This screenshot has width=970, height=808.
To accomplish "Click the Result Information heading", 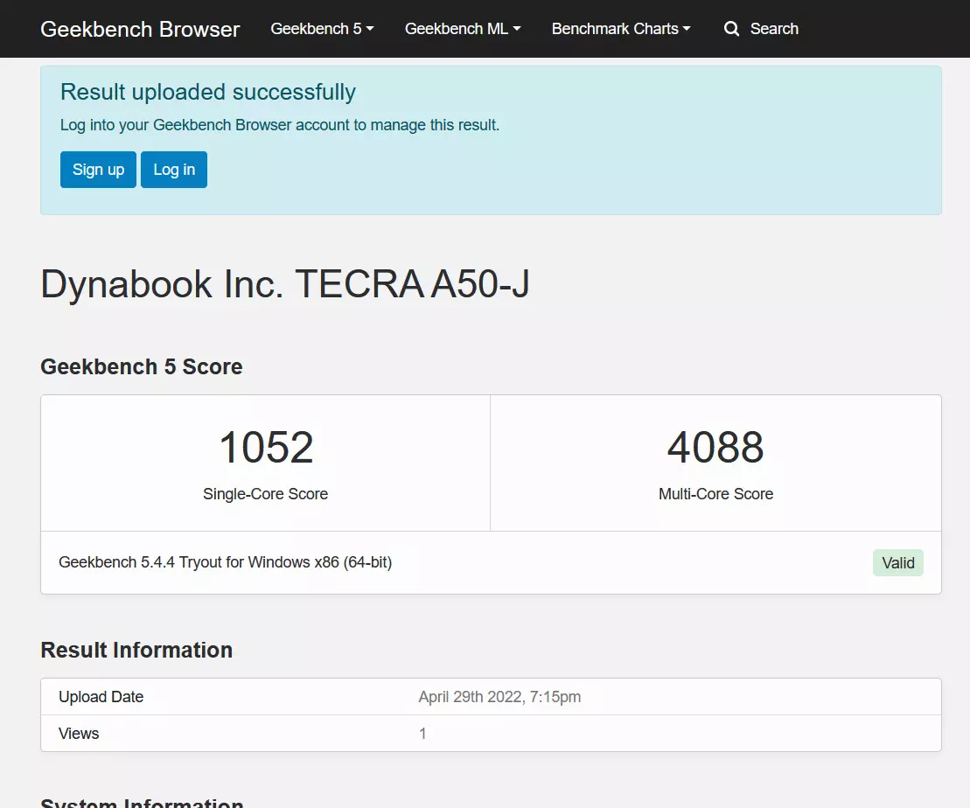I will point(136,651).
